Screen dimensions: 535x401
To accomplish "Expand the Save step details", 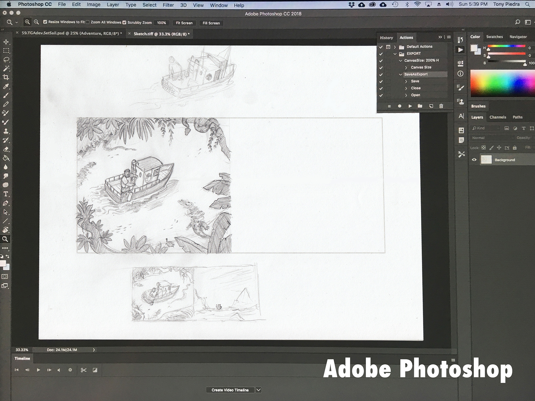I will (406, 81).
